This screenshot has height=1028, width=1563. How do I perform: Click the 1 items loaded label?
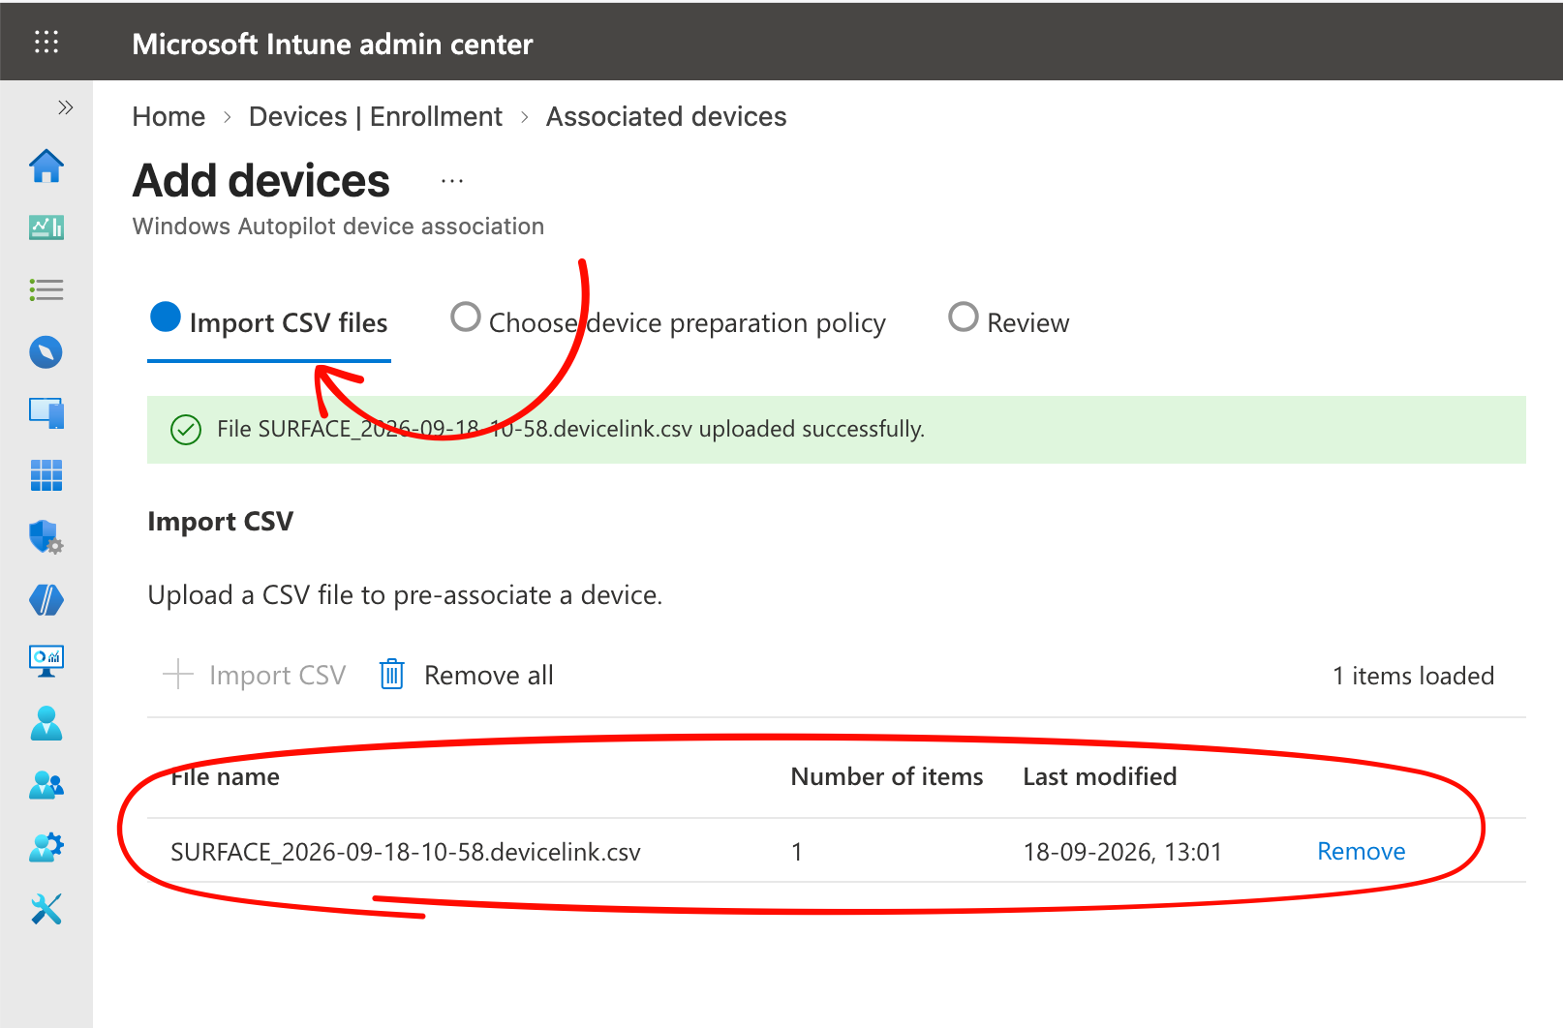click(1413, 676)
